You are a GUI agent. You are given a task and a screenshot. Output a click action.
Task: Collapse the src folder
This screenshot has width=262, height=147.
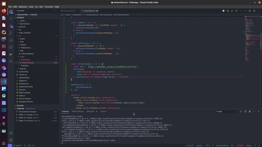point(20,36)
